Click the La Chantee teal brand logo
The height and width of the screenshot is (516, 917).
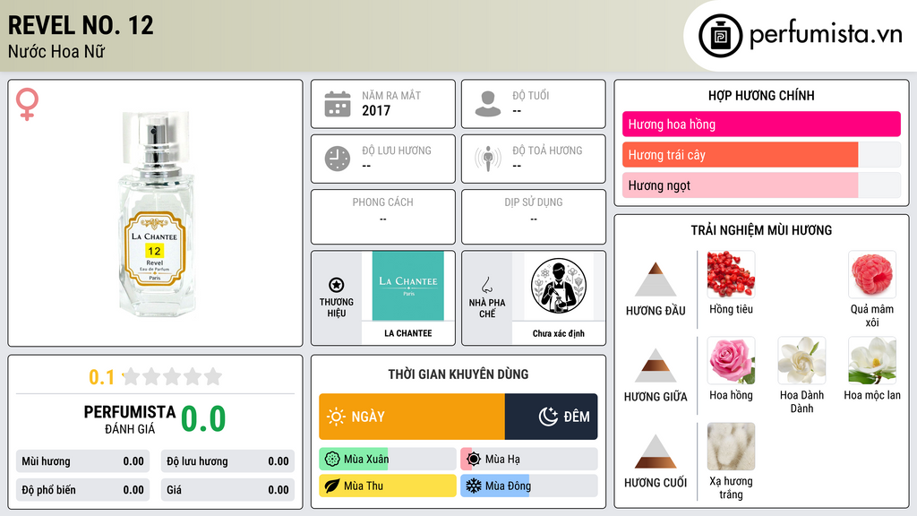pos(408,286)
